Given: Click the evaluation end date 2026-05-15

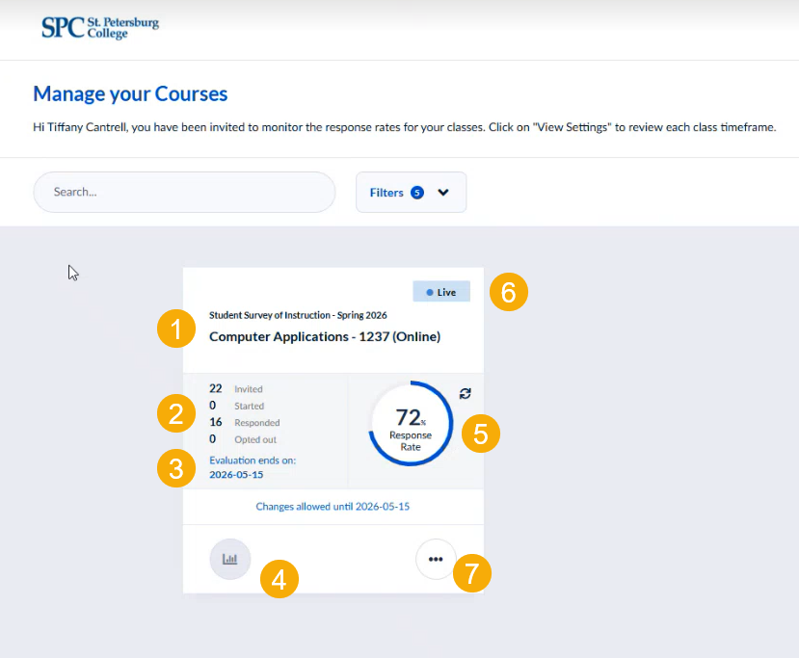Looking at the screenshot, I should pyautogui.click(x=236, y=474).
